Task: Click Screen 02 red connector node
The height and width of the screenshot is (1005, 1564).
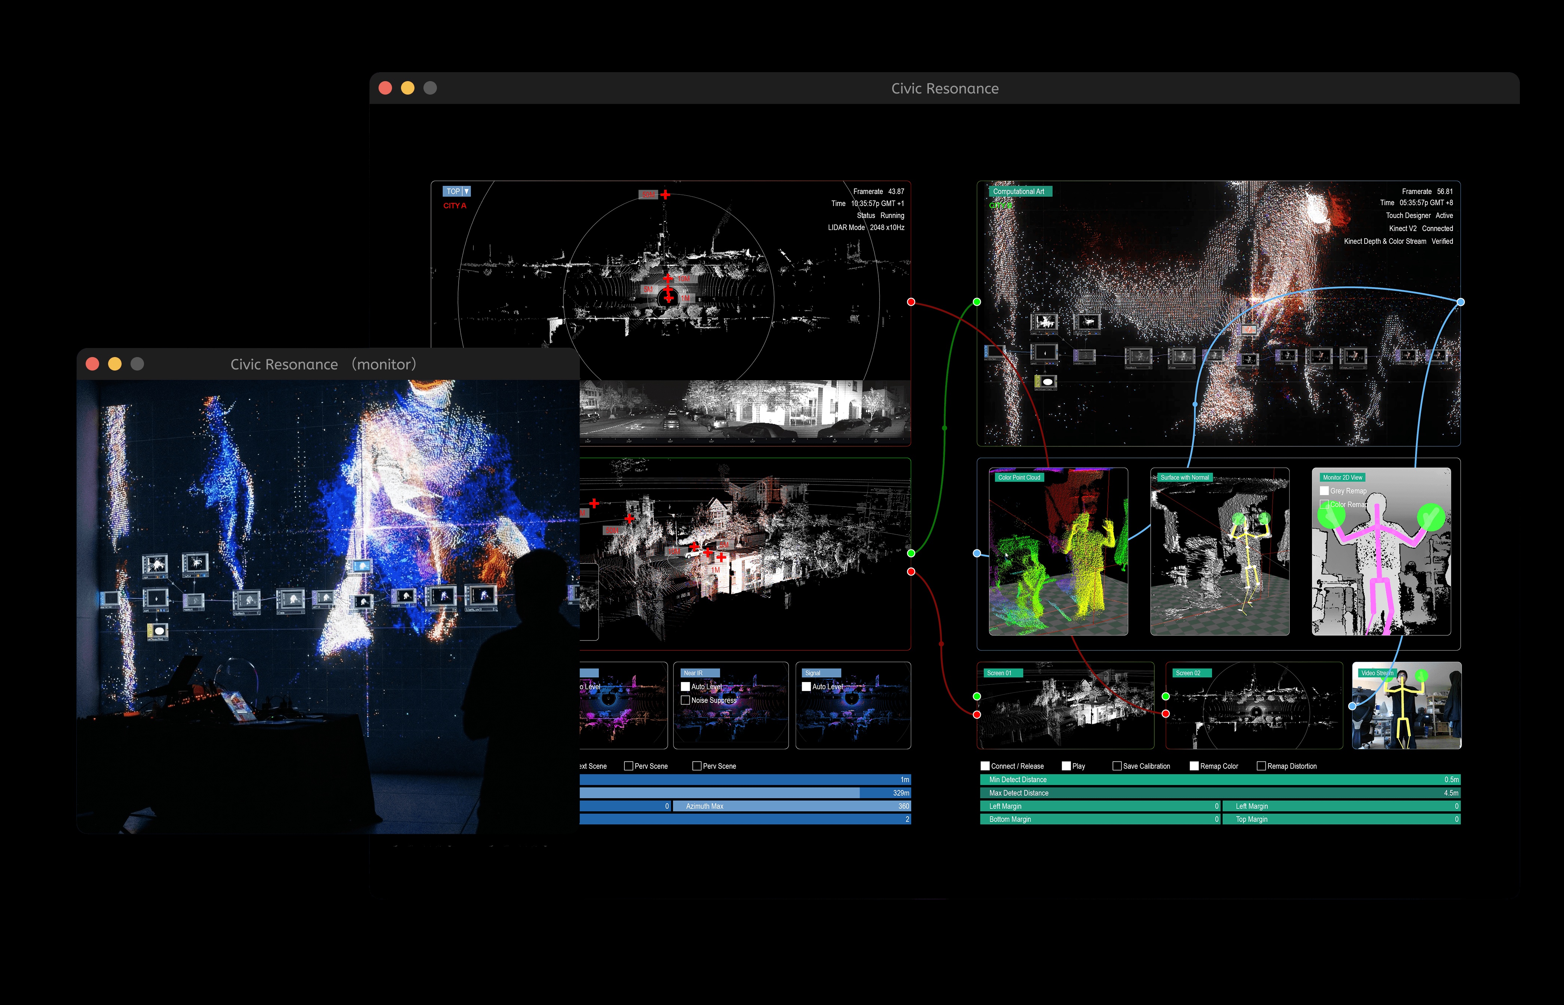Action: coord(1166,714)
